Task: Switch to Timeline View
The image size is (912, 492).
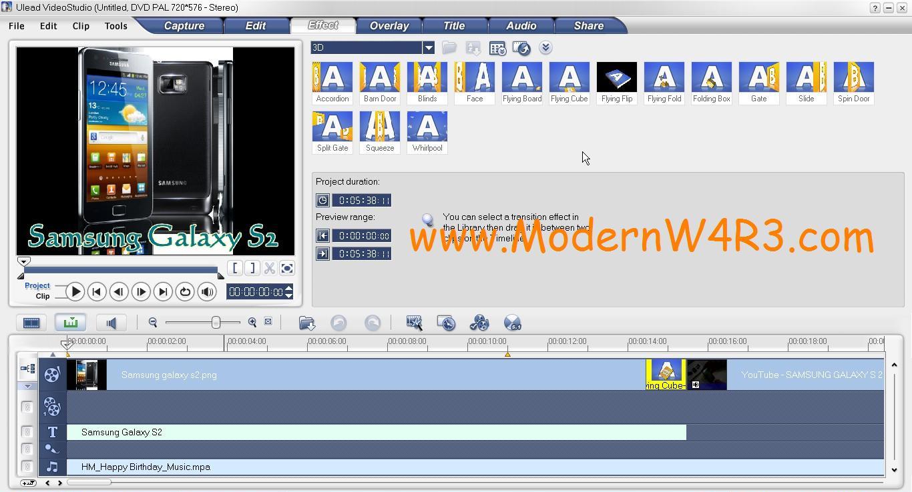Action: [x=70, y=323]
